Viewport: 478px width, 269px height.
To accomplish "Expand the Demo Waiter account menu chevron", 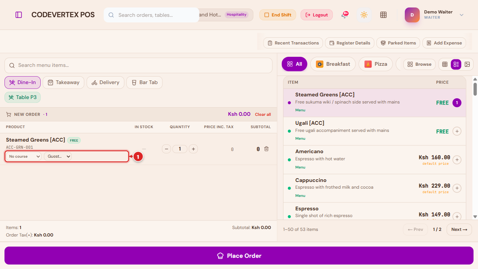I will [462, 15].
